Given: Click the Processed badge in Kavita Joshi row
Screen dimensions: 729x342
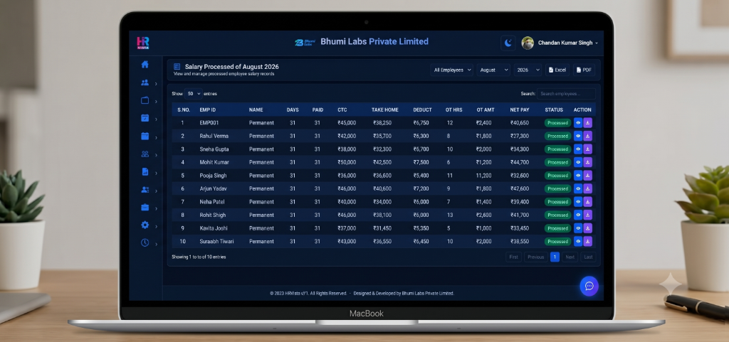Looking at the screenshot, I should coord(557,228).
